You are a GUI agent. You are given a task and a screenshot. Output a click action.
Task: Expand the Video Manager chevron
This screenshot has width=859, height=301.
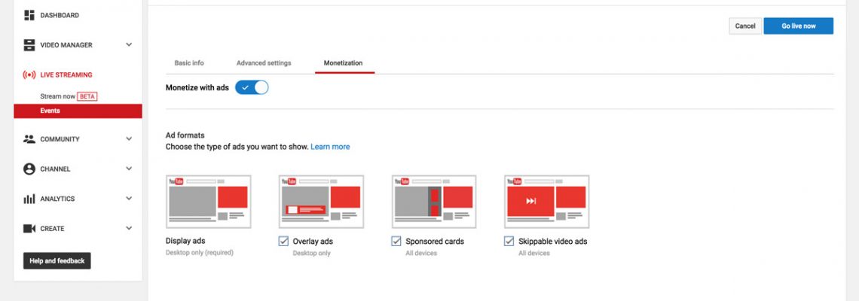129,45
